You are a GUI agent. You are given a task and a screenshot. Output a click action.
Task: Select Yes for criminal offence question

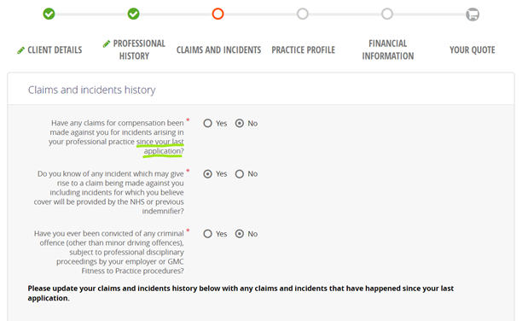pos(208,234)
